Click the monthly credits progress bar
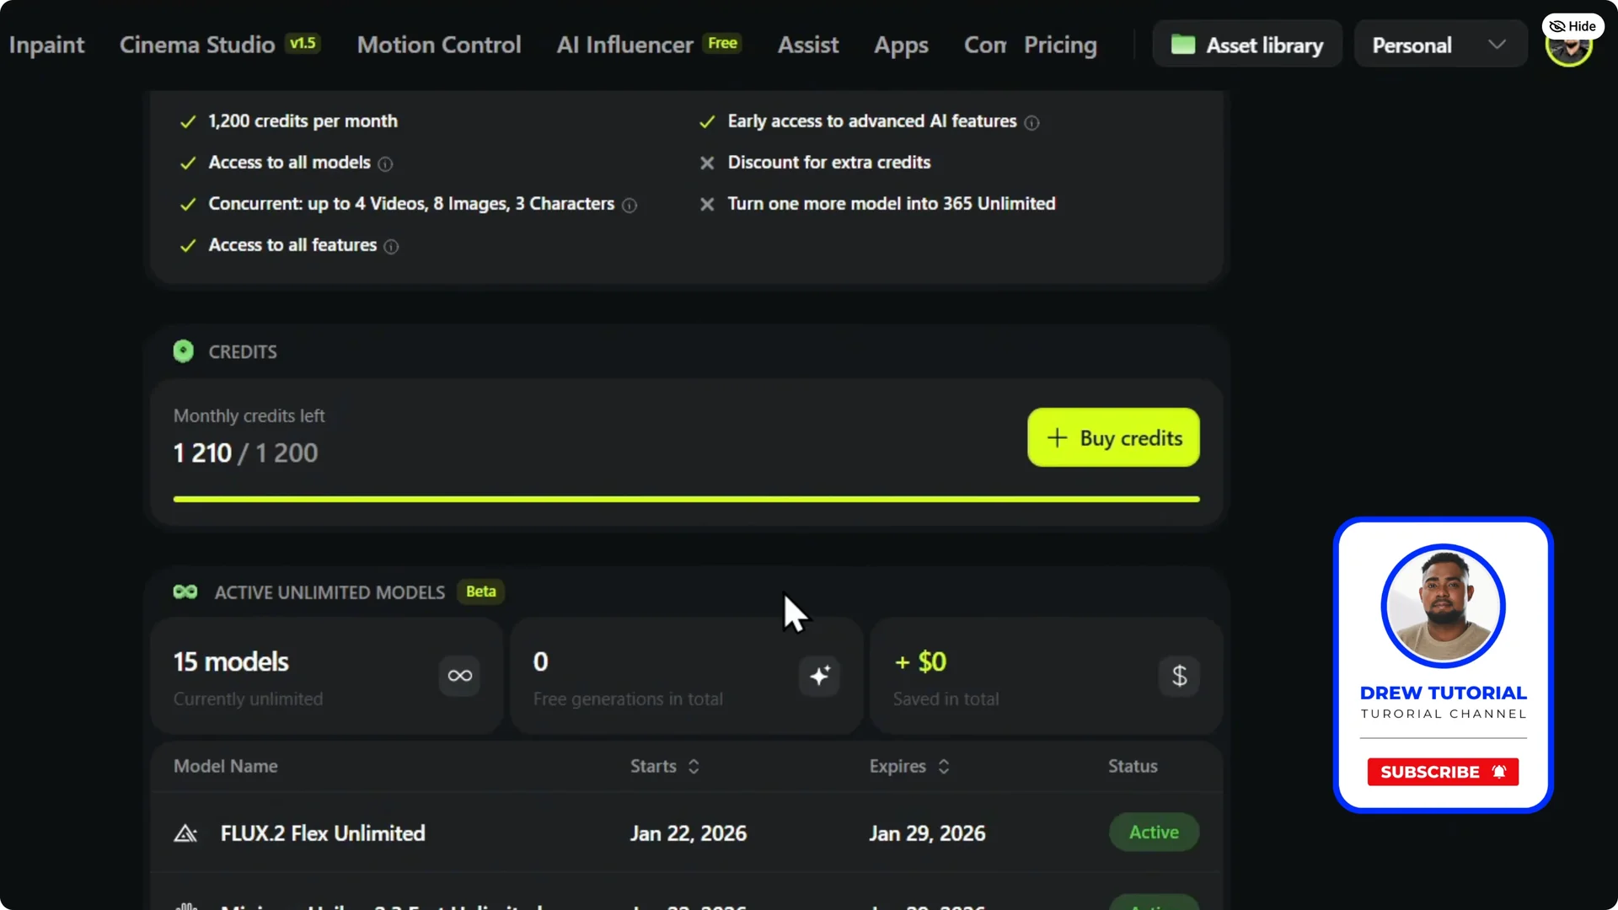The height and width of the screenshot is (910, 1618). tap(686, 498)
